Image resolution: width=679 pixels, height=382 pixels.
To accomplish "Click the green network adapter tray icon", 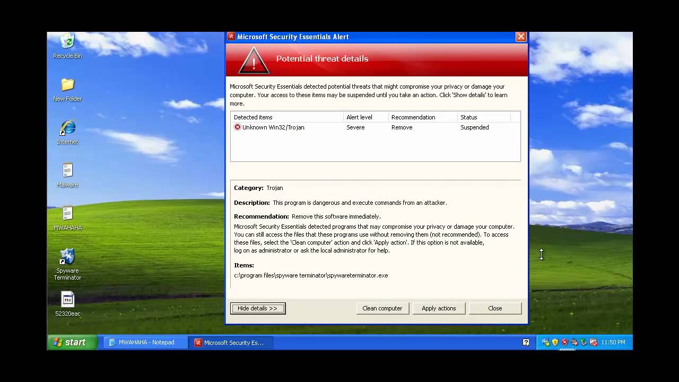I will tap(584, 342).
